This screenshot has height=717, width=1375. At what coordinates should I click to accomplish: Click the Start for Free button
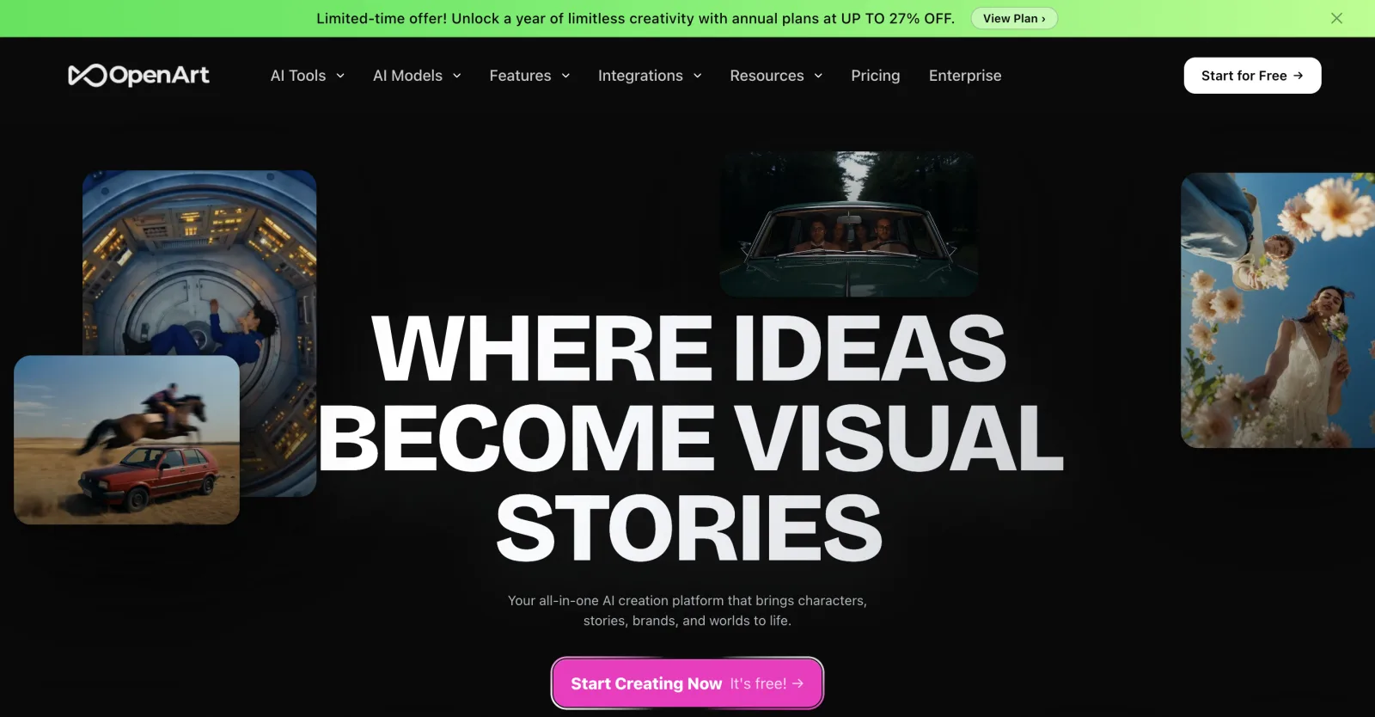[1252, 76]
